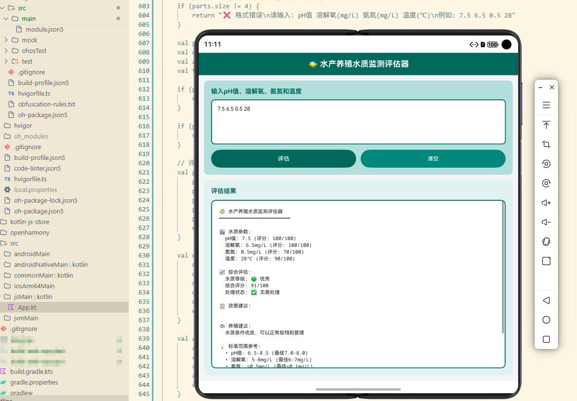The height and width of the screenshot is (401, 577).
Task: Click the TS icon beside hvigorfile.ts under code-linter.json5
Action: pyautogui.click(x=7, y=179)
